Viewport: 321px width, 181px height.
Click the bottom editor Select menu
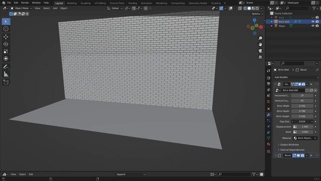coord(23,174)
